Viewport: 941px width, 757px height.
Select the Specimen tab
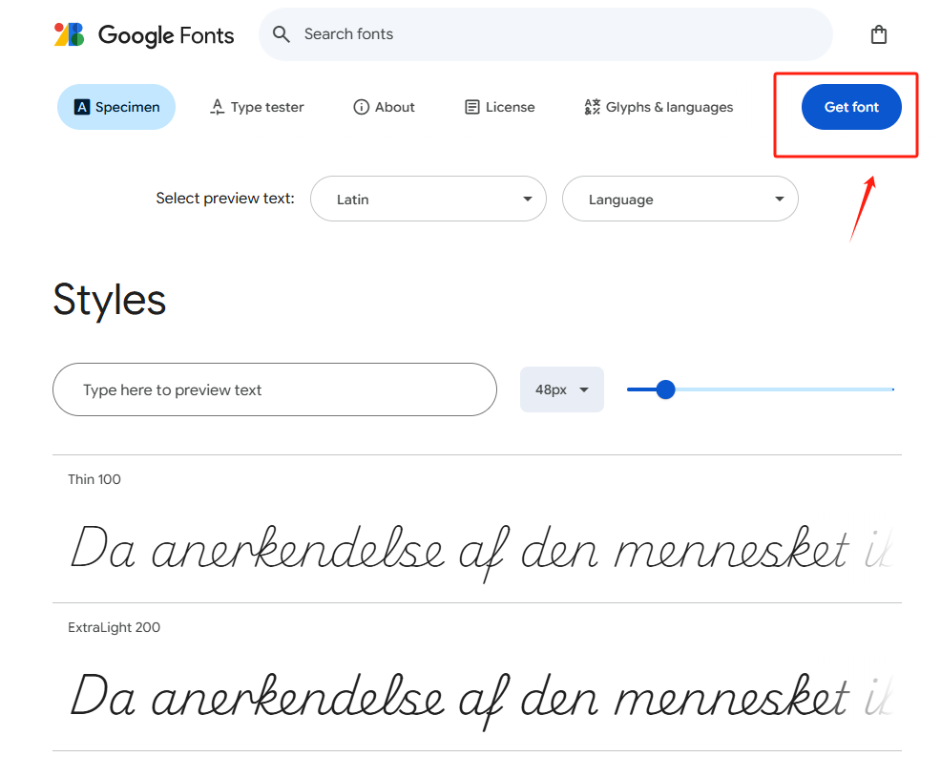116,107
